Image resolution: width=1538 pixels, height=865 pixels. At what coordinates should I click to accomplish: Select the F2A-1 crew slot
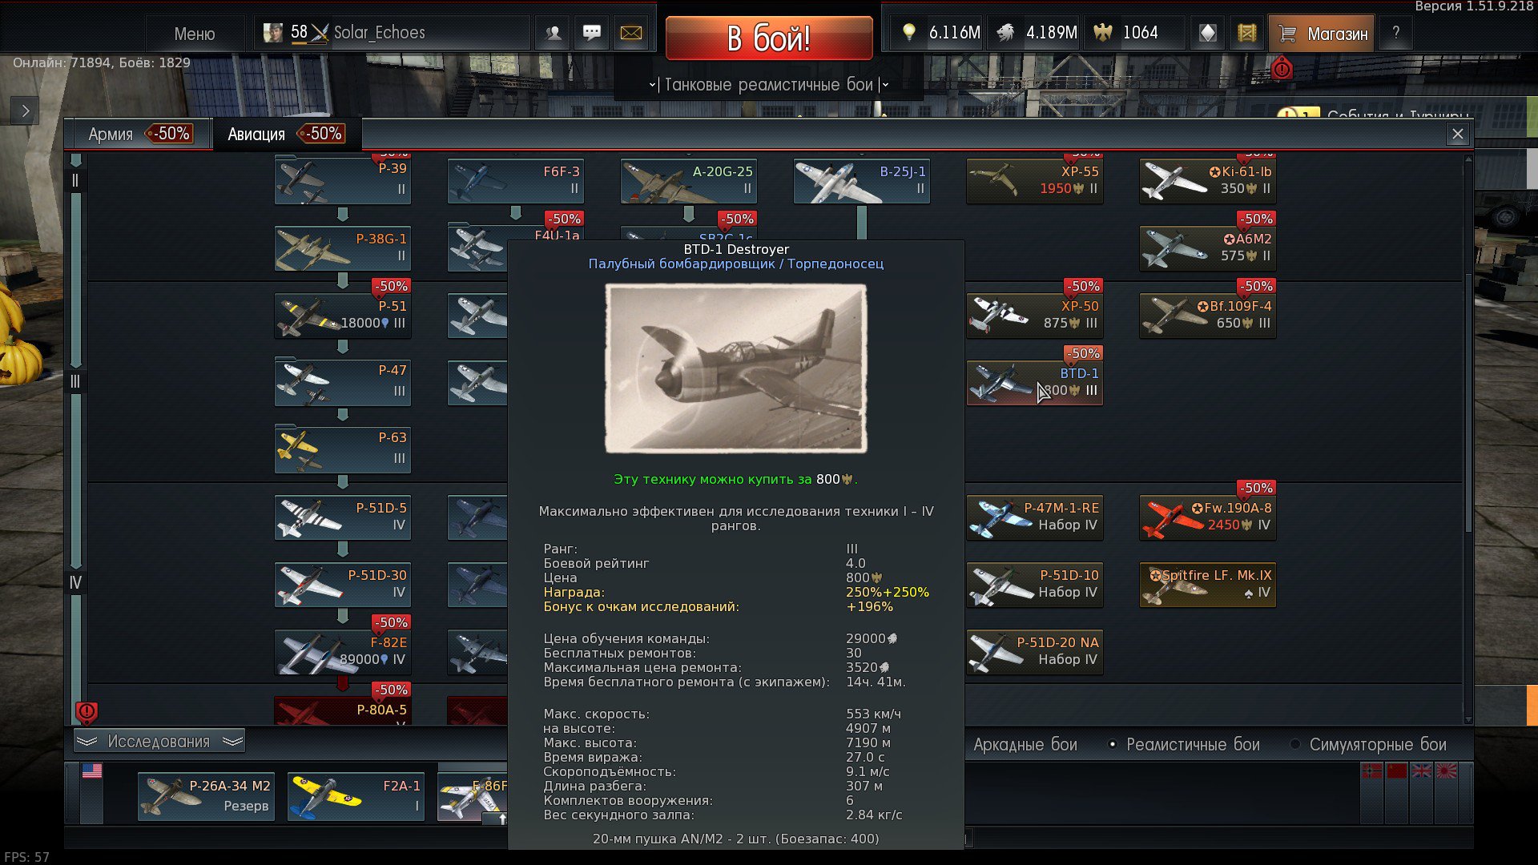click(x=356, y=796)
